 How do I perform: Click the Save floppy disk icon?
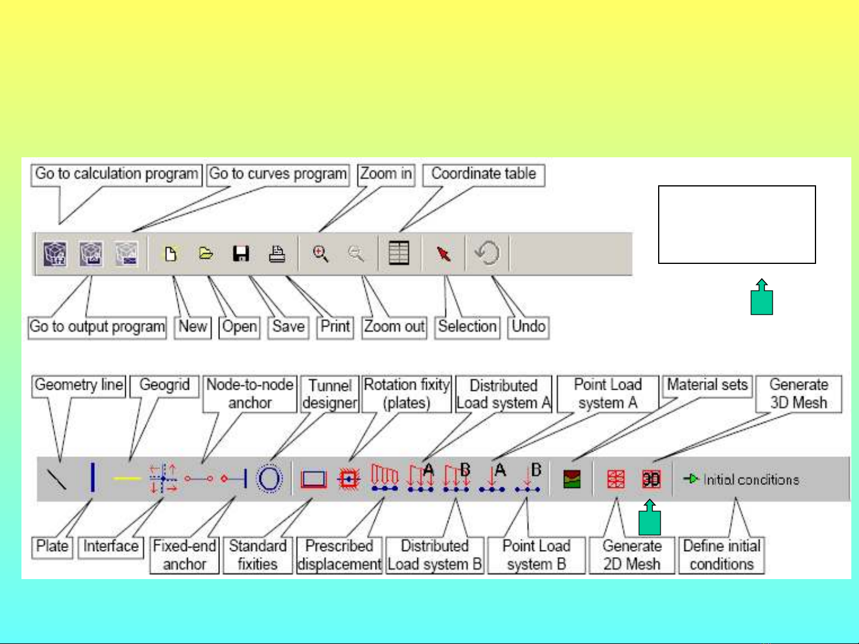pyautogui.click(x=241, y=254)
